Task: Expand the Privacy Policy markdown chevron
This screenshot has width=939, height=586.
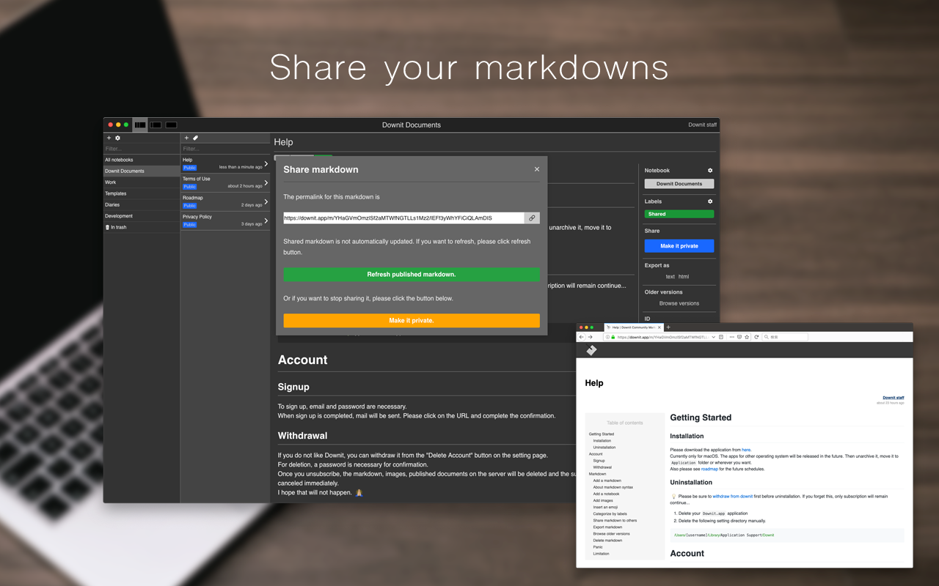Action: (x=266, y=220)
